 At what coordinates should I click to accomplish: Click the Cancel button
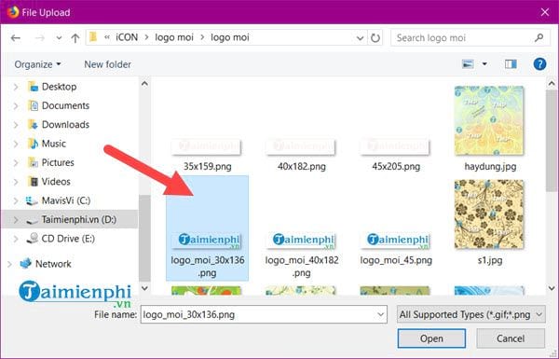(511, 338)
